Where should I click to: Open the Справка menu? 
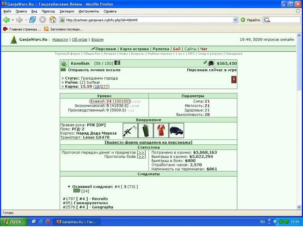coord(110,11)
